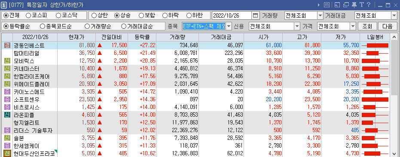This screenshot has height=157, width=400.
Task: Click the duplicate window icon in title bar
Action: point(346,5)
